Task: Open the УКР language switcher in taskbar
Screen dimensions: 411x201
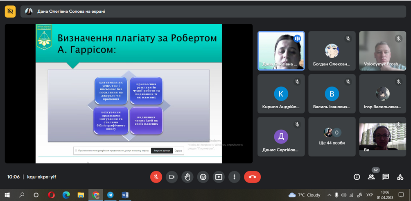Action: 369,195
